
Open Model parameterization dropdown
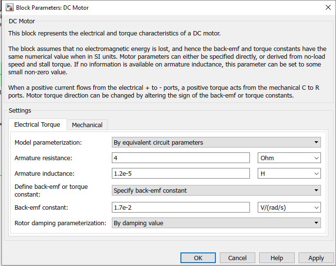click(216, 142)
